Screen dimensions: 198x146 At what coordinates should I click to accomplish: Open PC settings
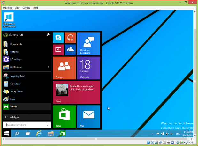pos(27,59)
